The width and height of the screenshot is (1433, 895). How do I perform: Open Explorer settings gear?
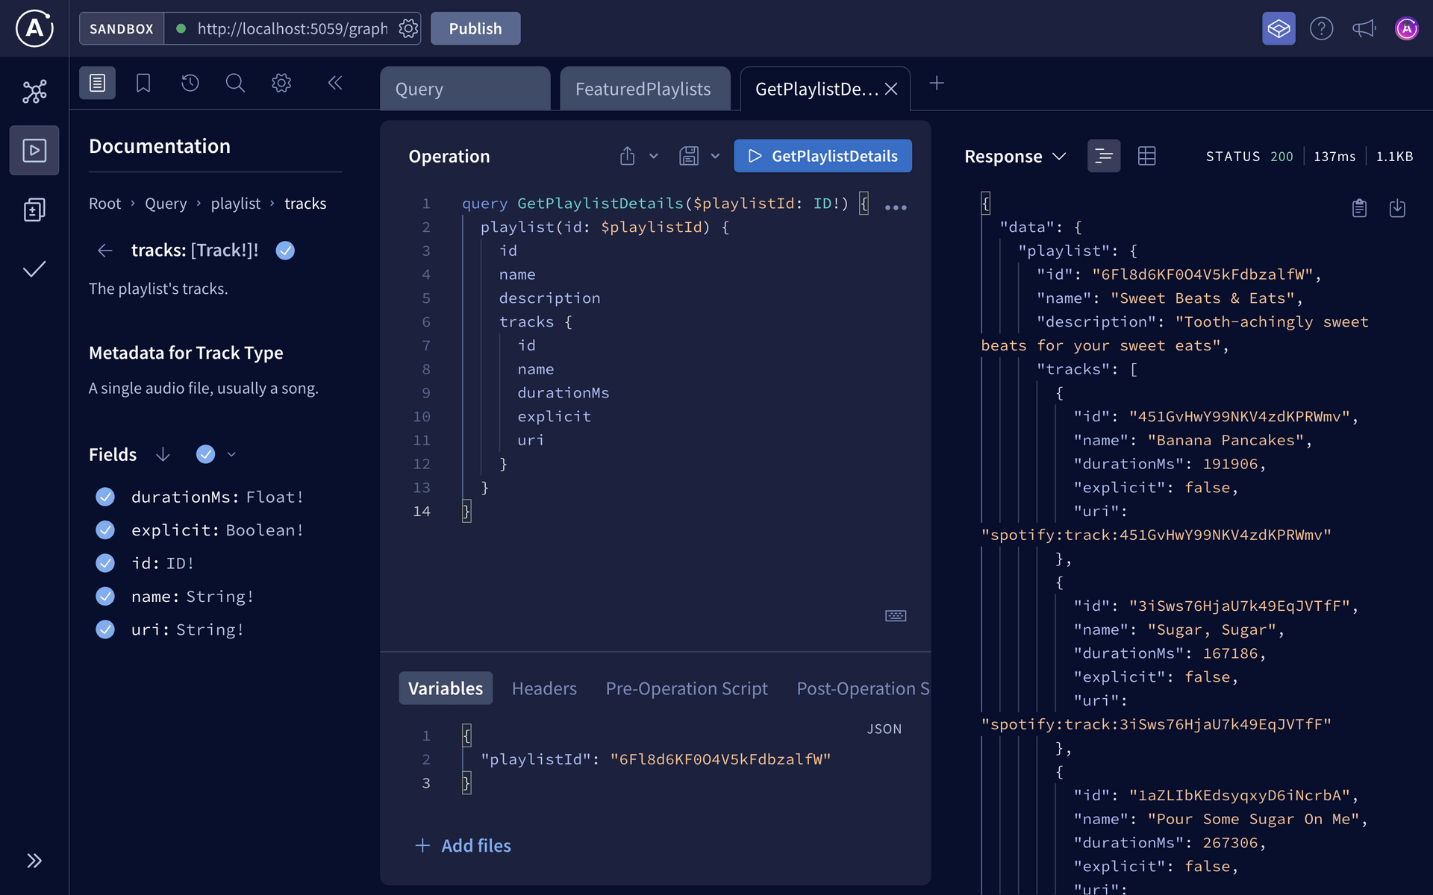[x=281, y=83]
